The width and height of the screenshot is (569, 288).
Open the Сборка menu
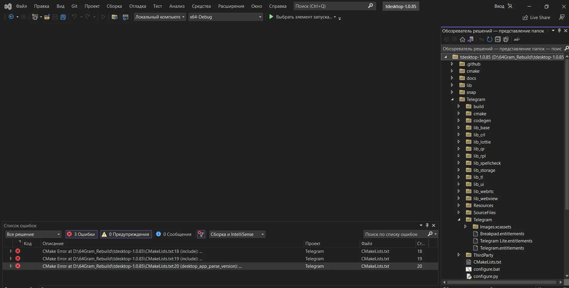[114, 6]
